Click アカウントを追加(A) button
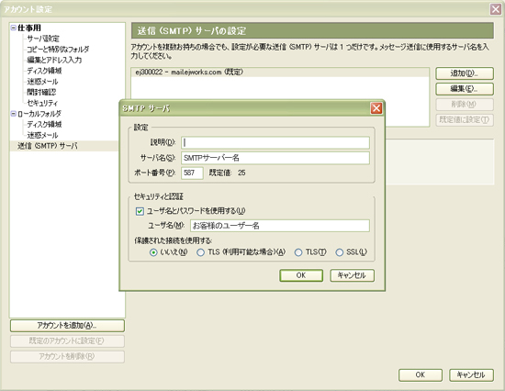 (x=67, y=326)
